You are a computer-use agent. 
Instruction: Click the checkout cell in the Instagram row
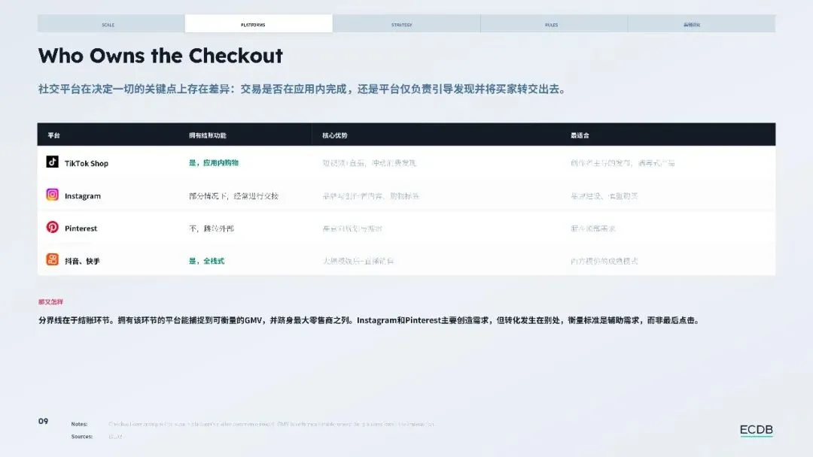pos(234,196)
